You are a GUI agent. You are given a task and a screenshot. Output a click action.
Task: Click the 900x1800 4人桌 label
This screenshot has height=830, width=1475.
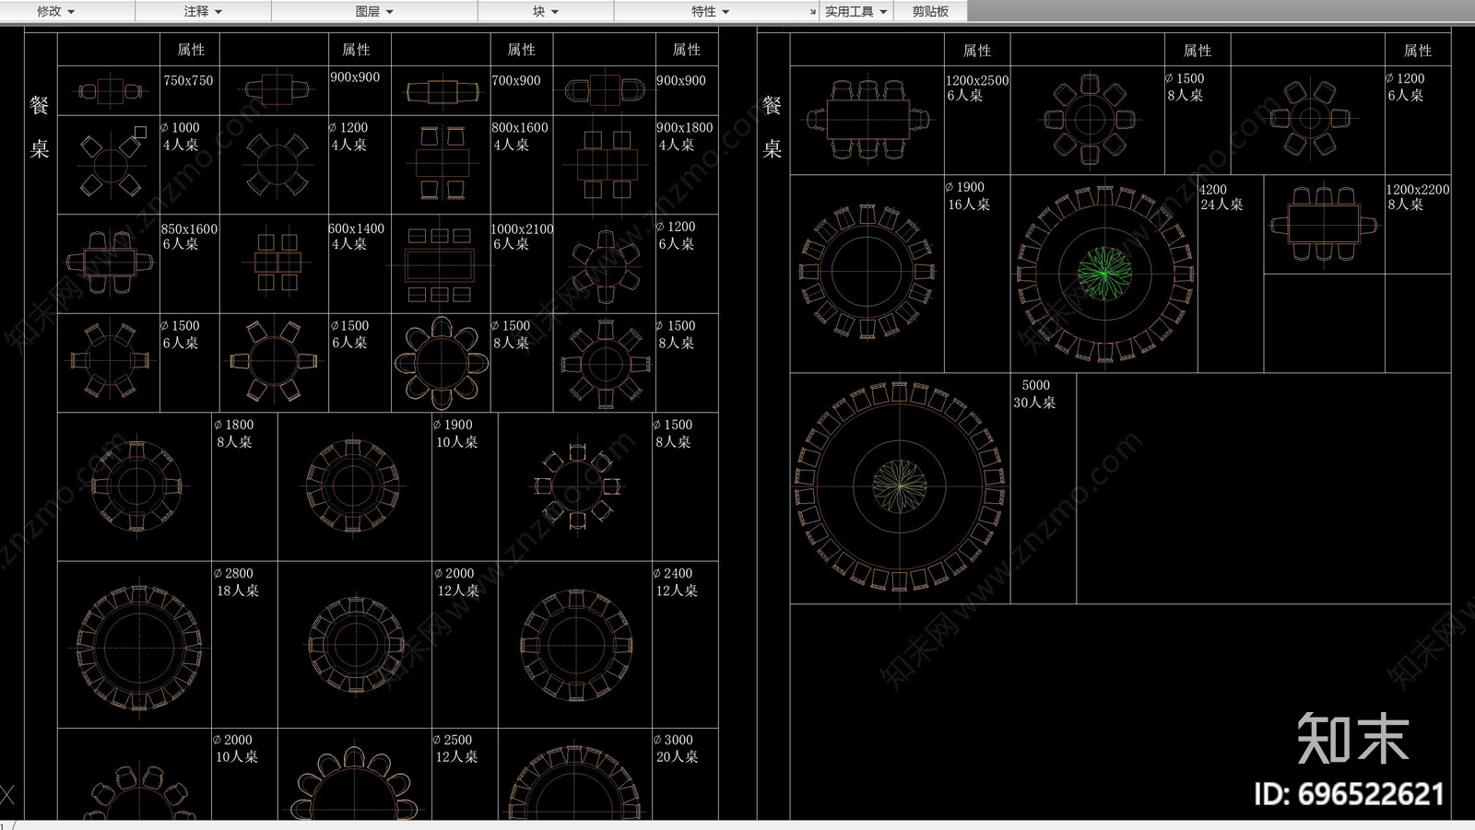pyautogui.click(x=685, y=136)
